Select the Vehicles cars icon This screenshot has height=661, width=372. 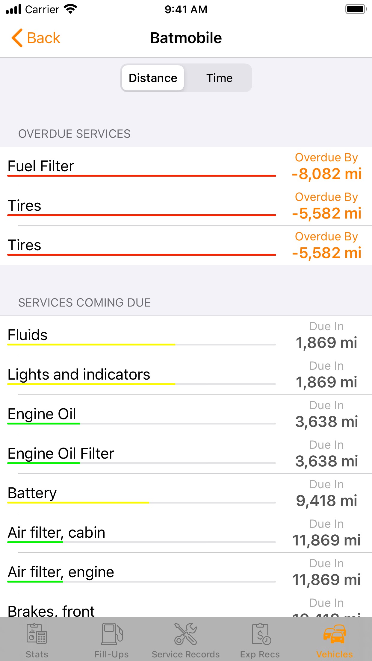335,633
